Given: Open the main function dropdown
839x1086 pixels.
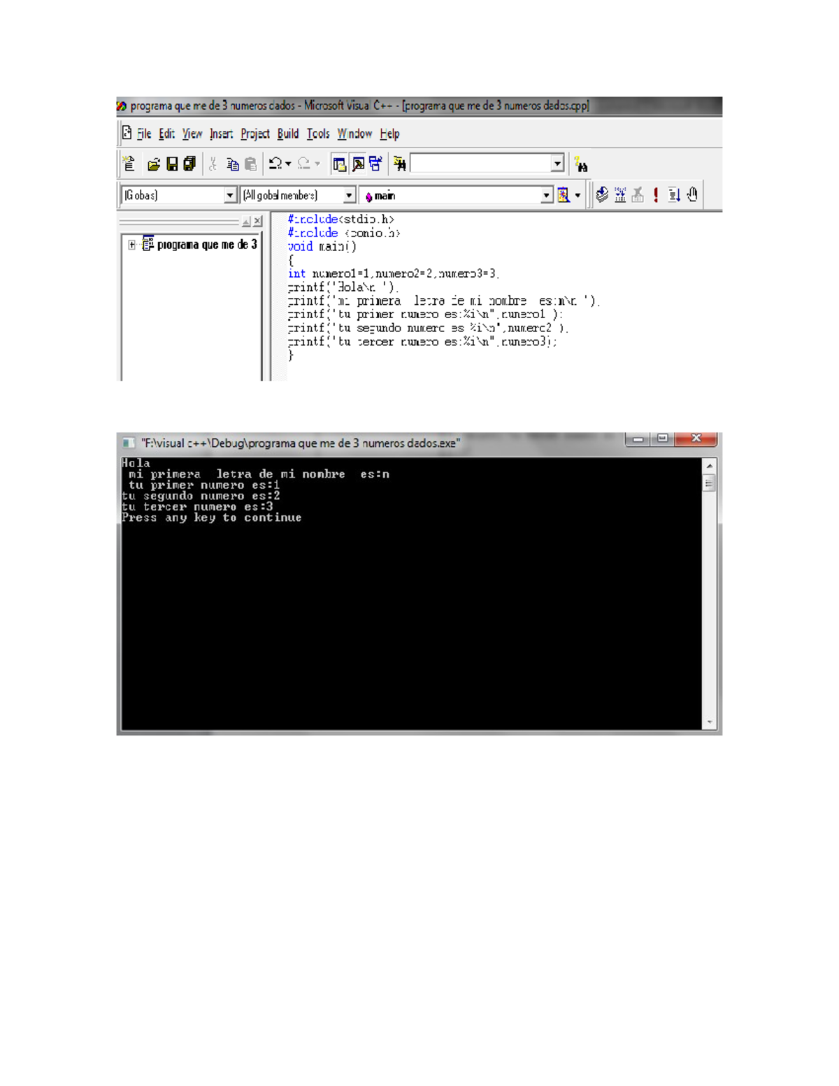Looking at the screenshot, I should point(546,196).
